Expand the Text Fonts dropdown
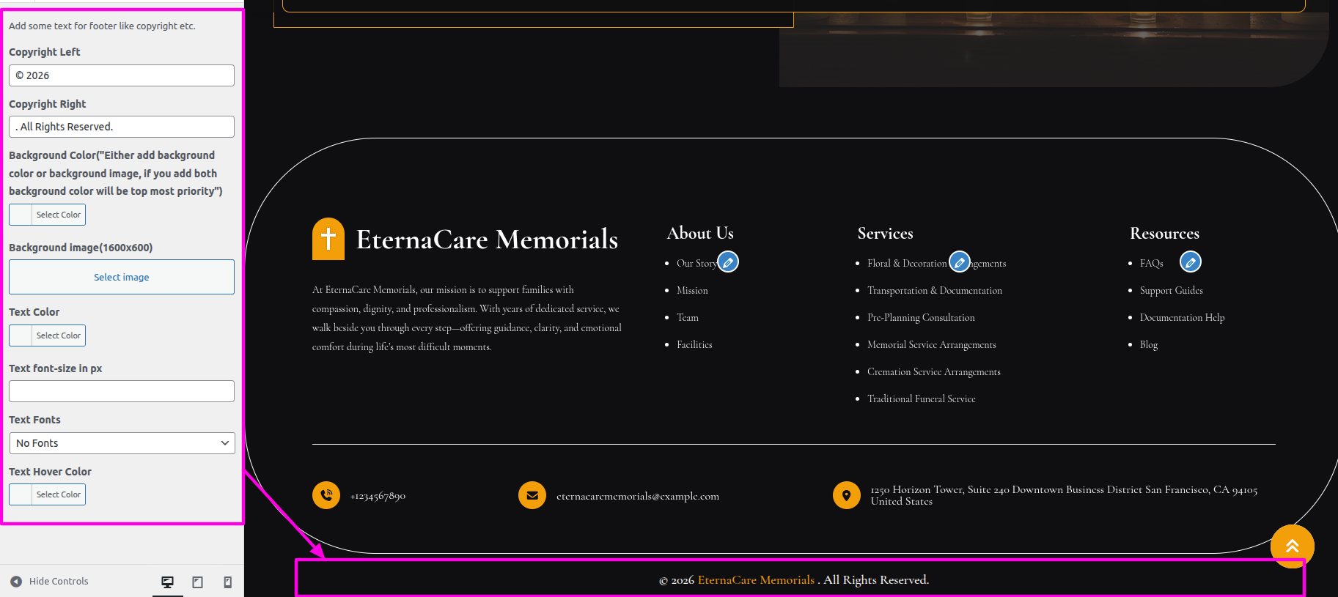 coord(122,443)
